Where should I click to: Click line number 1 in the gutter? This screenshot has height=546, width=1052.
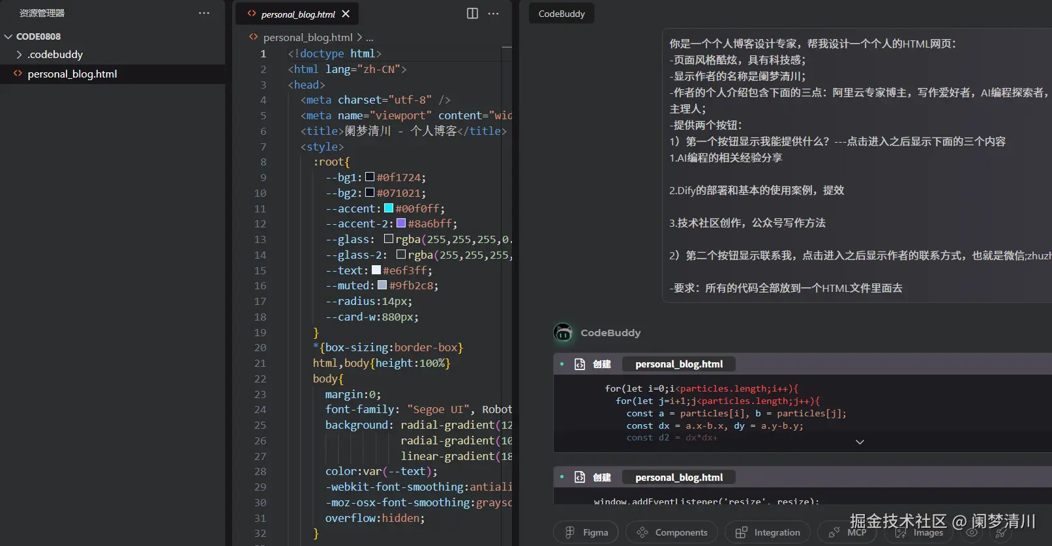[x=263, y=54]
